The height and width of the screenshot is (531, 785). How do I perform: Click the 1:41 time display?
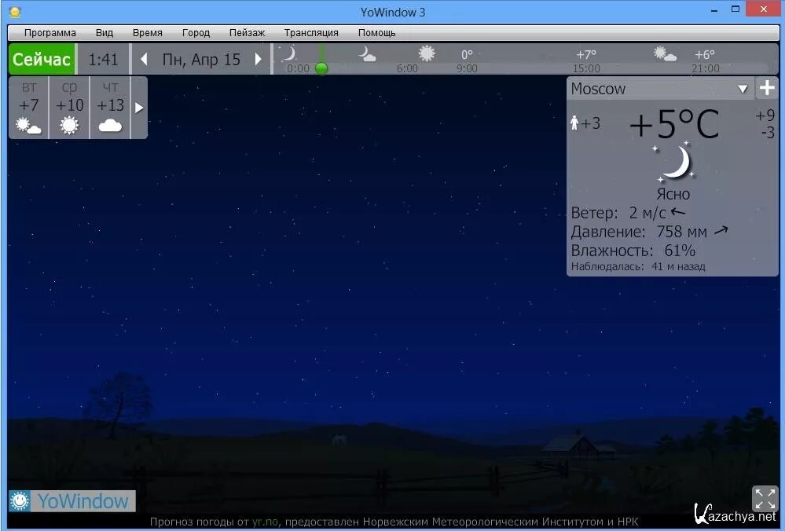[103, 60]
